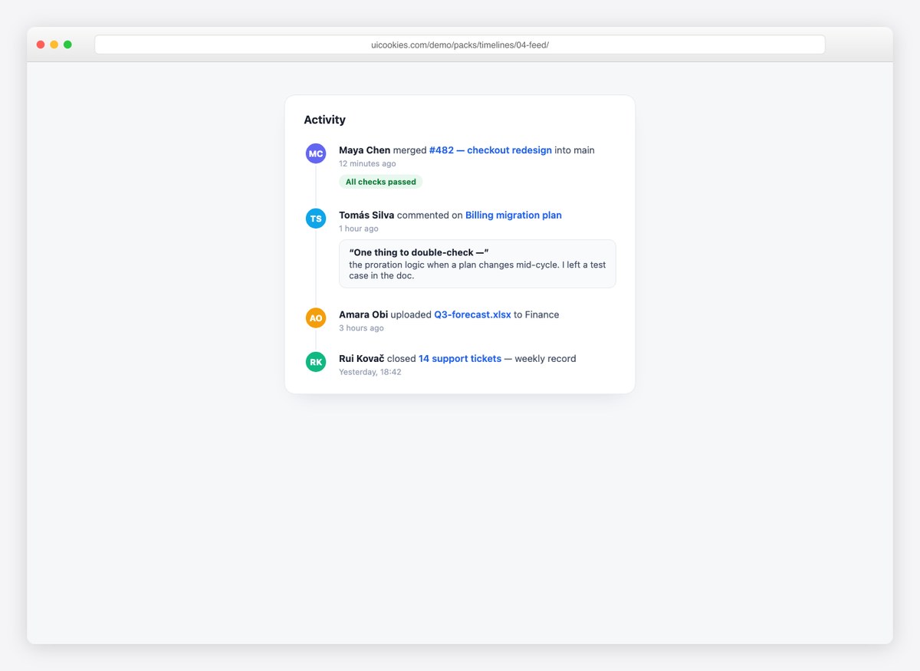
Task: Click Amara Obi's AO avatar
Action: pyautogui.click(x=316, y=317)
